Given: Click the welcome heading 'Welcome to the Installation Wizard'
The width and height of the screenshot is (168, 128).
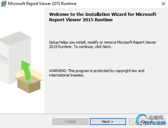Looking at the screenshot, I should point(103,17).
